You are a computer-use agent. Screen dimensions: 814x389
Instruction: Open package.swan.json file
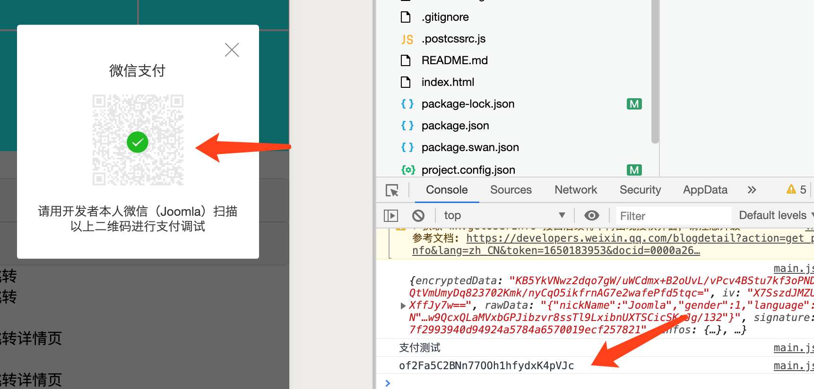click(470, 147)
